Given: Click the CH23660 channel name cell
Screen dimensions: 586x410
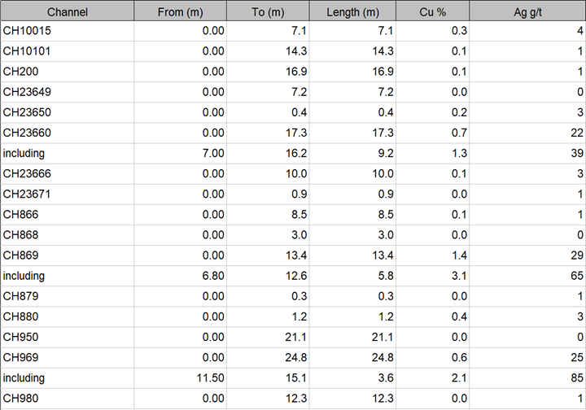Looking at the screenshot, I should (67, 133).
